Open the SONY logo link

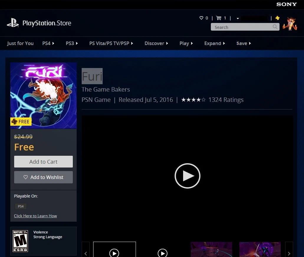click(x=287, y=4)
